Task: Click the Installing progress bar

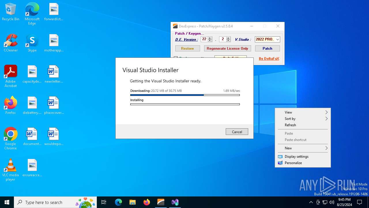Action: tap(185, 104)
